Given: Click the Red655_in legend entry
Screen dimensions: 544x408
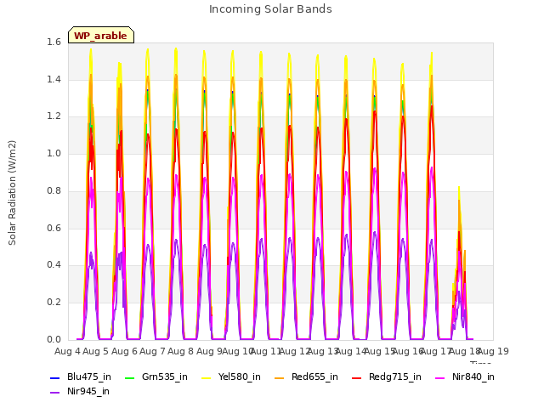Looking at the screenshot, I should [x=306, y=377].
